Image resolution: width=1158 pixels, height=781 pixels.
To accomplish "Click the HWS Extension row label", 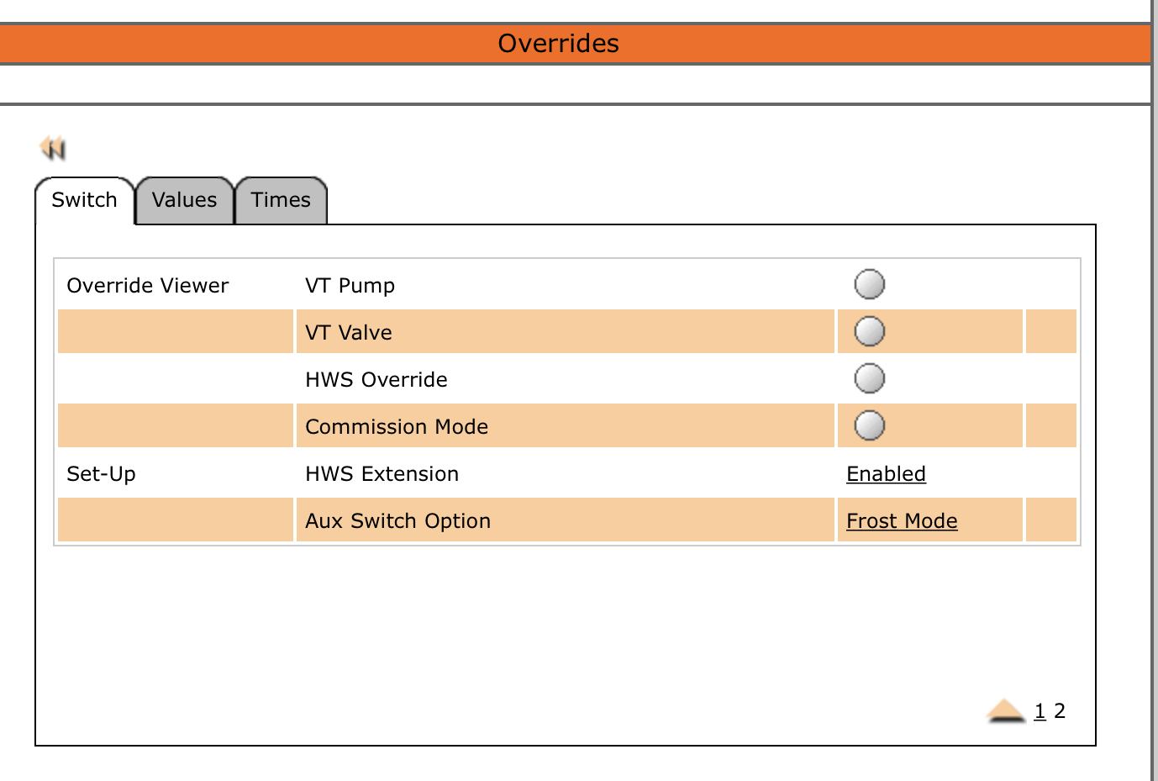I will [x=382, y=474].
